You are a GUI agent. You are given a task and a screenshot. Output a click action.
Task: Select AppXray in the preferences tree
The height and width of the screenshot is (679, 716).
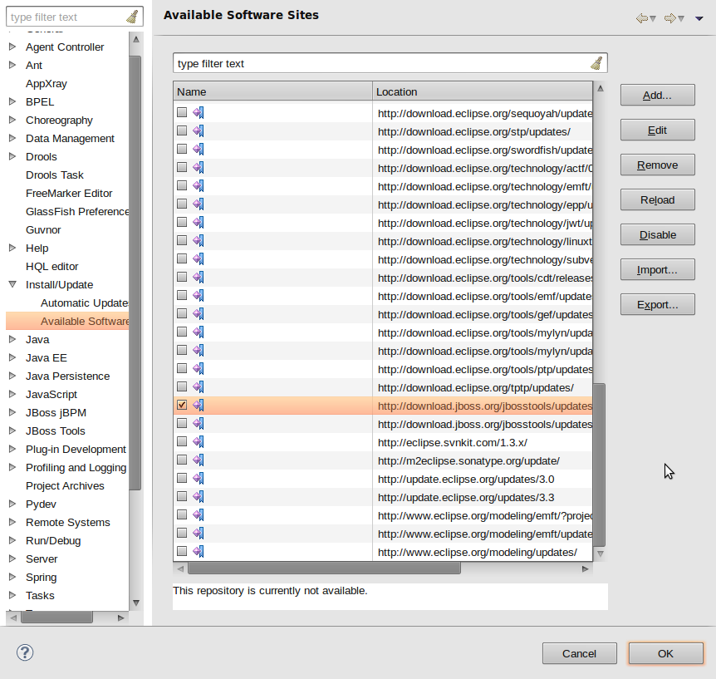(47, 84)
